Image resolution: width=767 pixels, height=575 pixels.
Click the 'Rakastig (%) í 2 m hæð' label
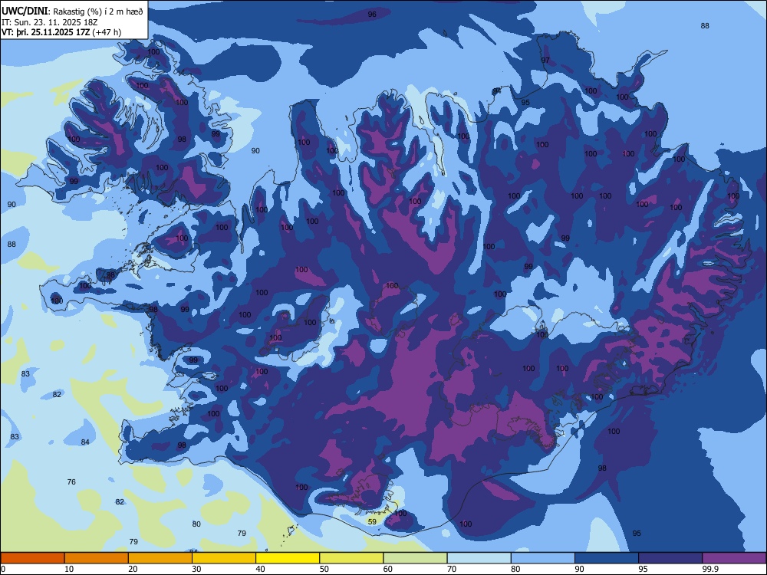(98, 11)
